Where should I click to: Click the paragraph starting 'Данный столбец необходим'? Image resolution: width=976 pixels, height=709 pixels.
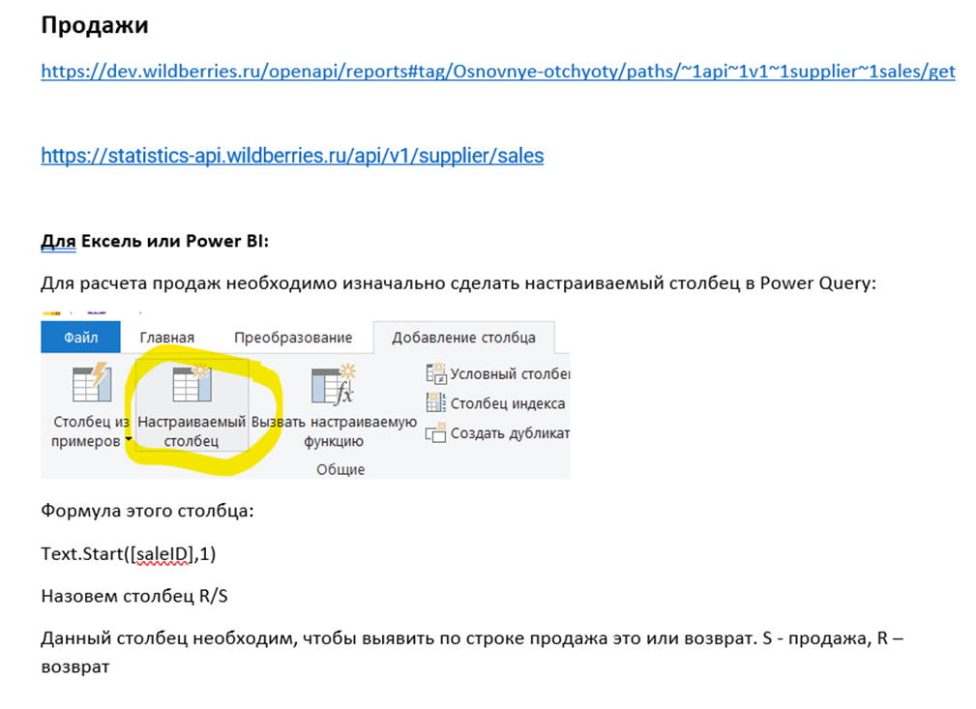coord(472,652)
